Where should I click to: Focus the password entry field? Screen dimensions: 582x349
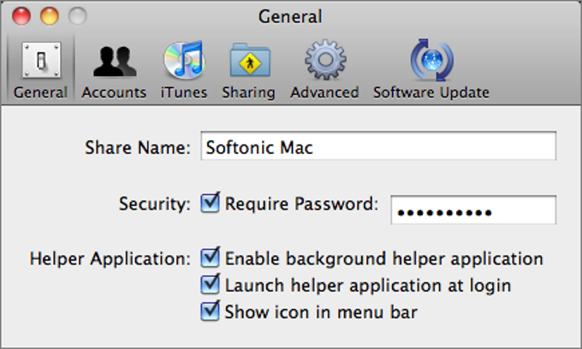pyautogui.click(x=473, y=210)
